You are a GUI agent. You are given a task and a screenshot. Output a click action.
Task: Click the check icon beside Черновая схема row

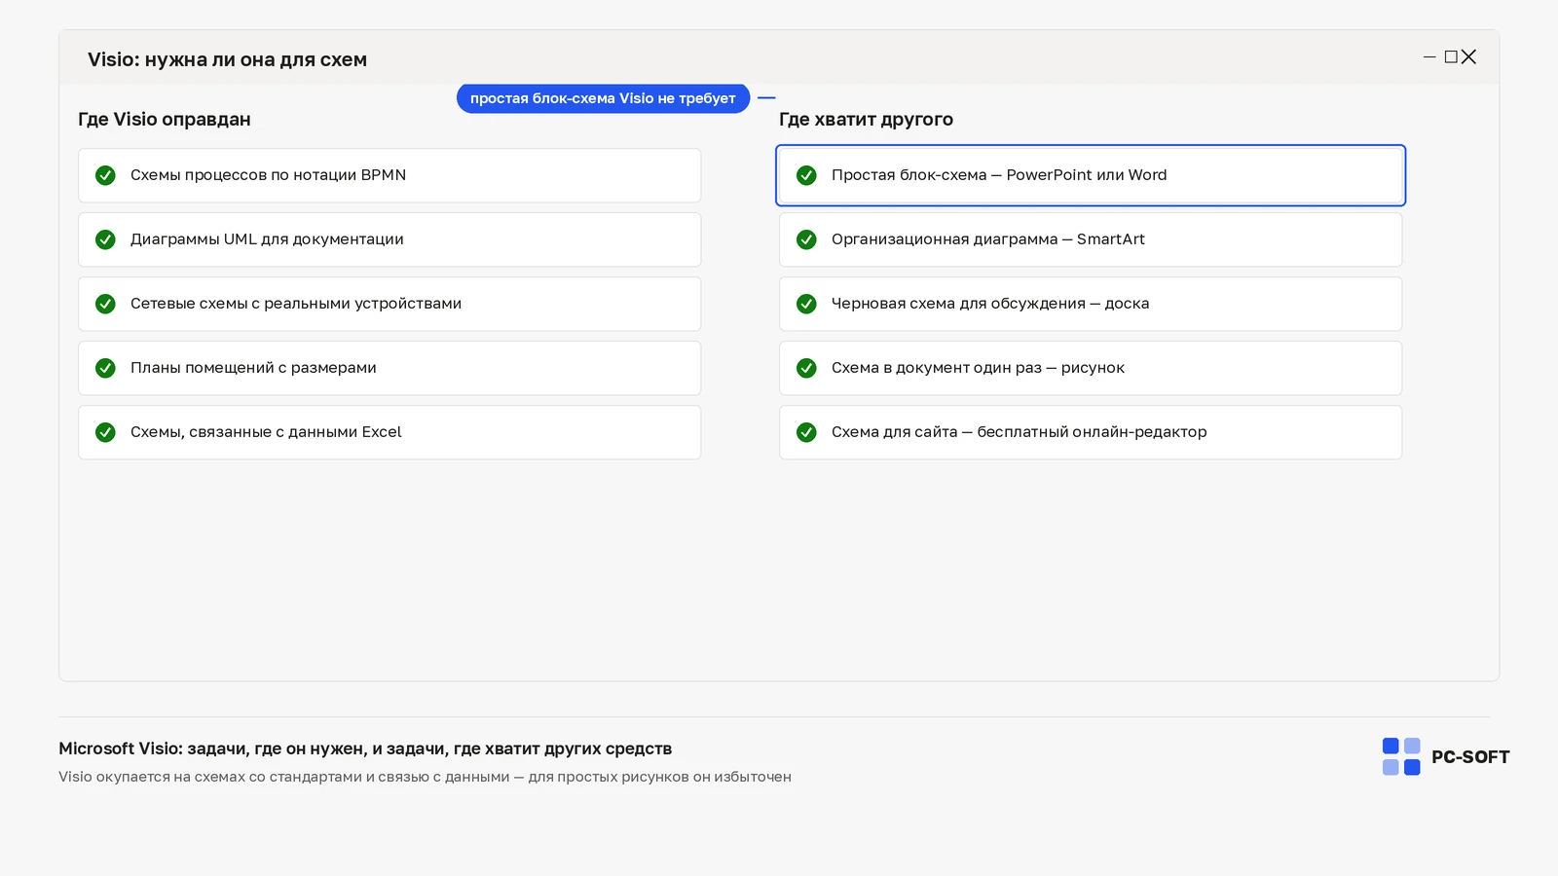tap(806, 304)
